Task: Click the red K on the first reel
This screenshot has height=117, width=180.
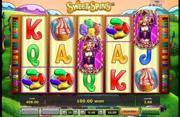Action: [34, 29]
